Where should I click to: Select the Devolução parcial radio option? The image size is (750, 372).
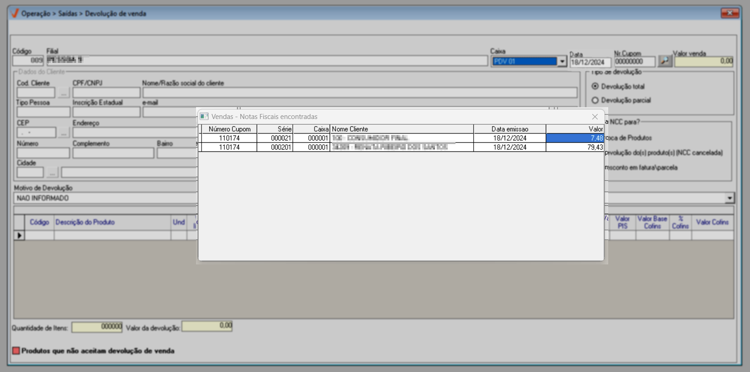[x=595, y=100]
